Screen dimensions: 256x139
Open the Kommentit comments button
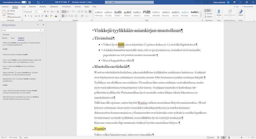(x=247, y=7)
